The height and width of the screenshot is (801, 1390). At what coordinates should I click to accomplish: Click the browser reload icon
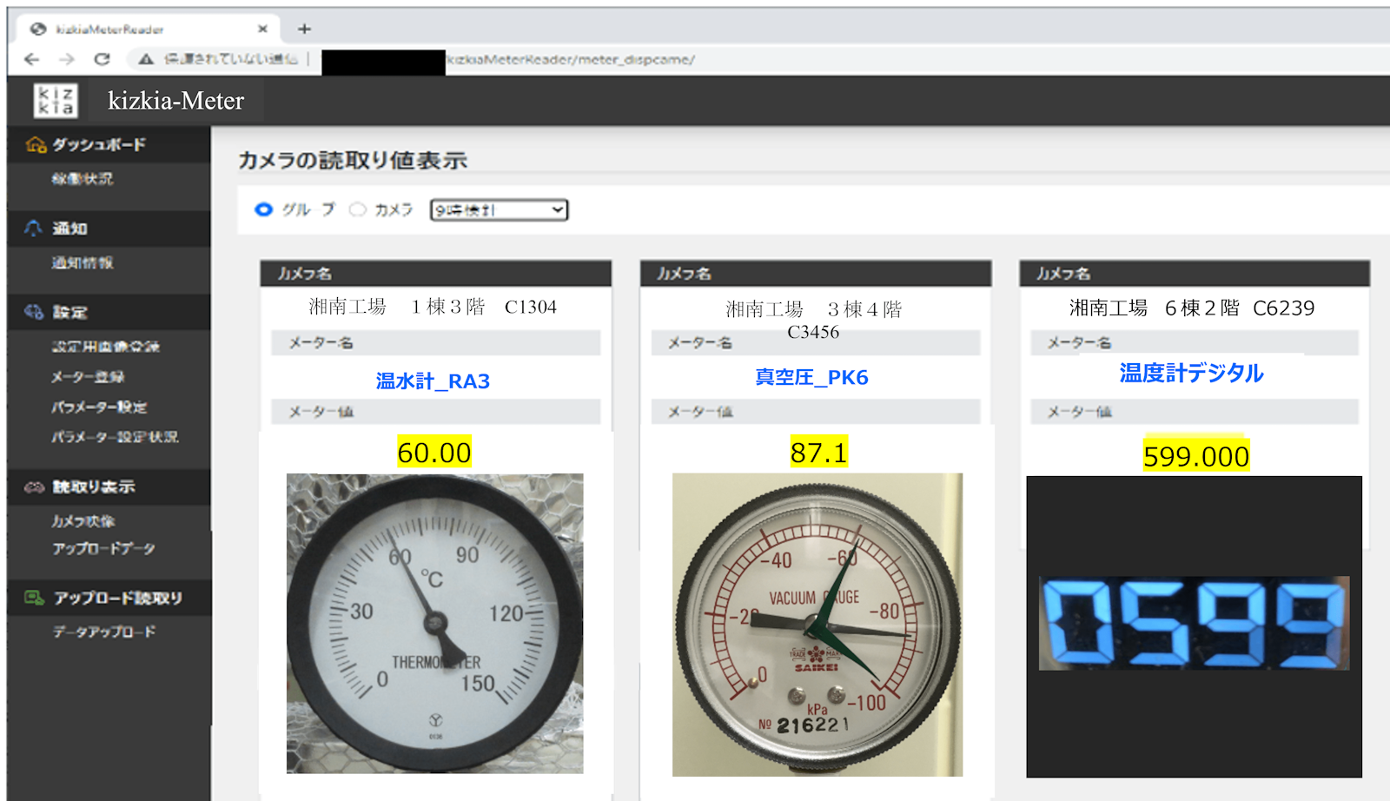[103, 59]
